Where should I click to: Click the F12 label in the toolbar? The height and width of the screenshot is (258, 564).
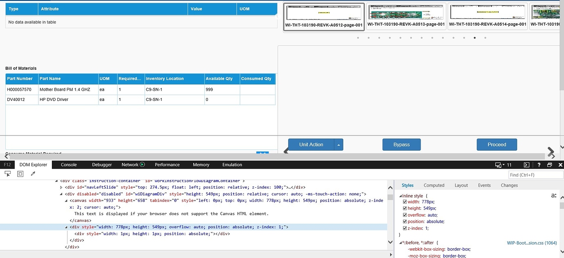7,165
